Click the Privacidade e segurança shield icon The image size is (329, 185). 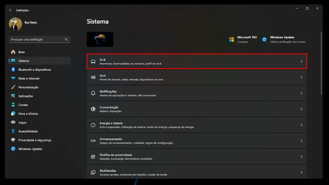pyautogui.click(x=13, y=140)
